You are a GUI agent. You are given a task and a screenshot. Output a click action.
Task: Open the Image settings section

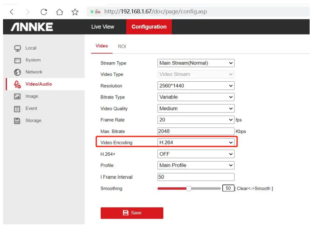pos(32,96)
